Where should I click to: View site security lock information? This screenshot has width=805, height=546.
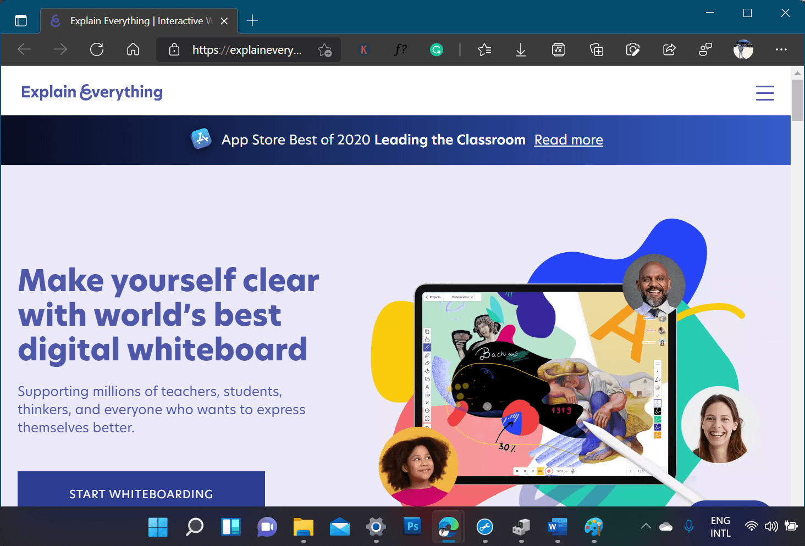[174, 49]
